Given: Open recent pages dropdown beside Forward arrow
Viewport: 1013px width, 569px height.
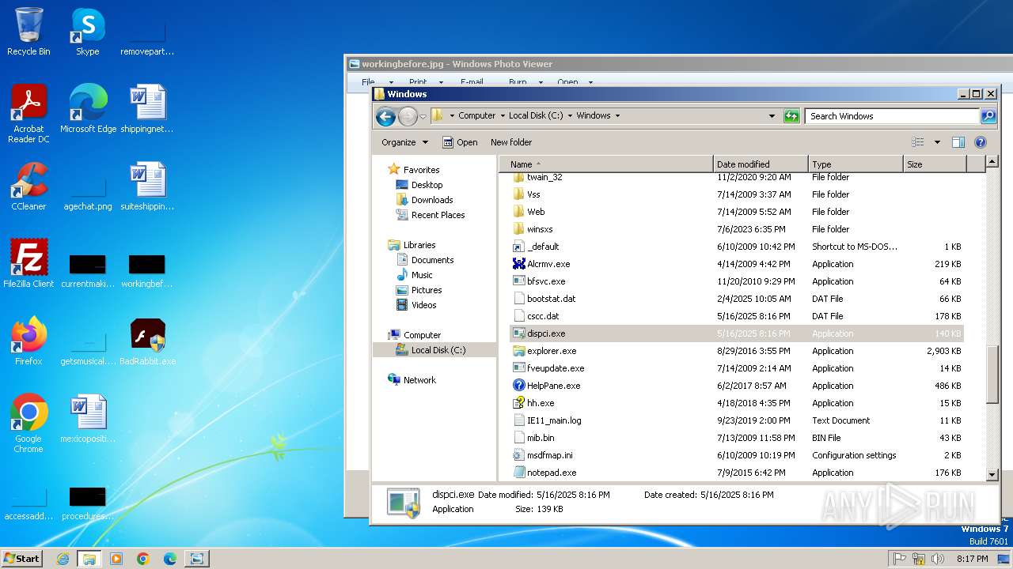Looking at the screenshot, I should [x=423, y=116].
